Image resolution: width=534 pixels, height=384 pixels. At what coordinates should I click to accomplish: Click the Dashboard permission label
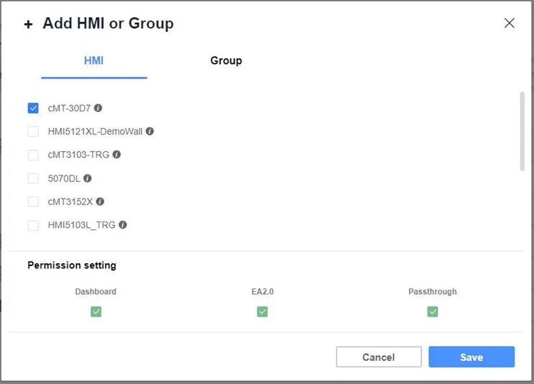(96, 291)
